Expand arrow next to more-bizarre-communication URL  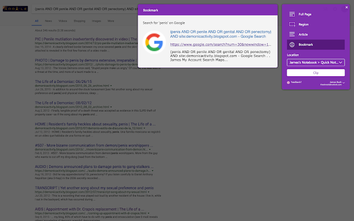point(150,149)
